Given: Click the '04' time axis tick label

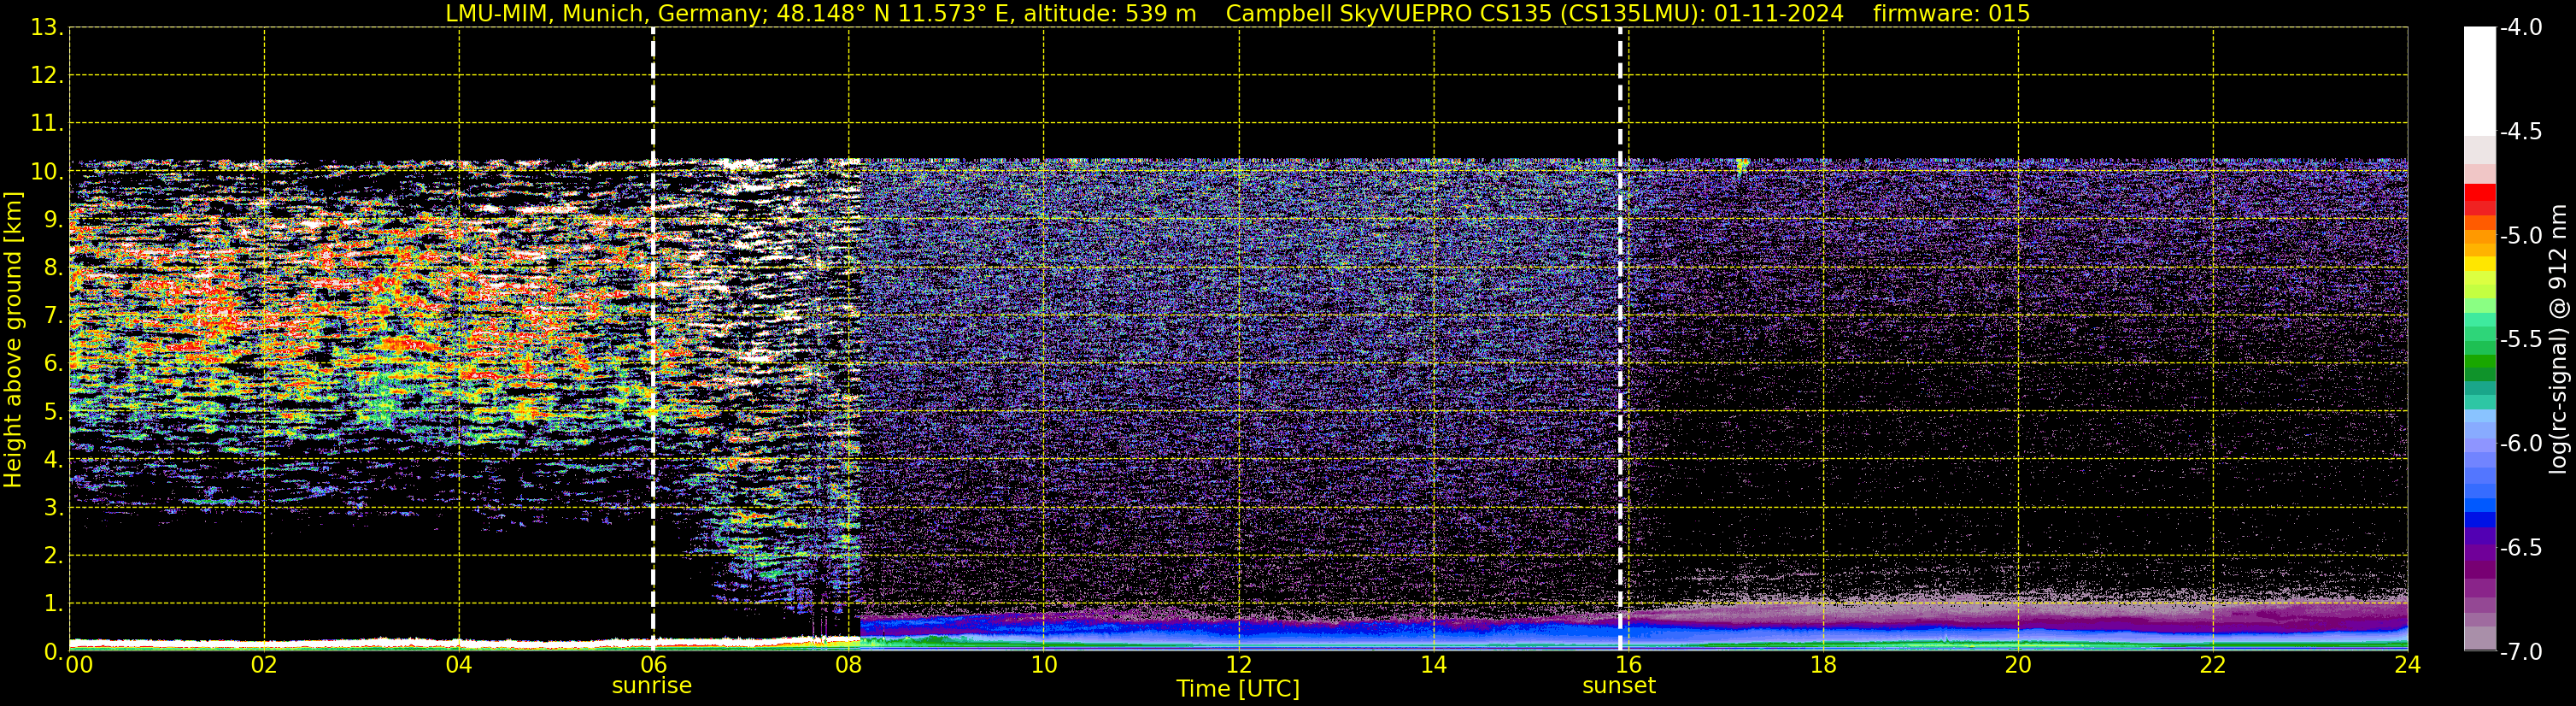Looking at the screenshot, I should (x=459, y=665).
